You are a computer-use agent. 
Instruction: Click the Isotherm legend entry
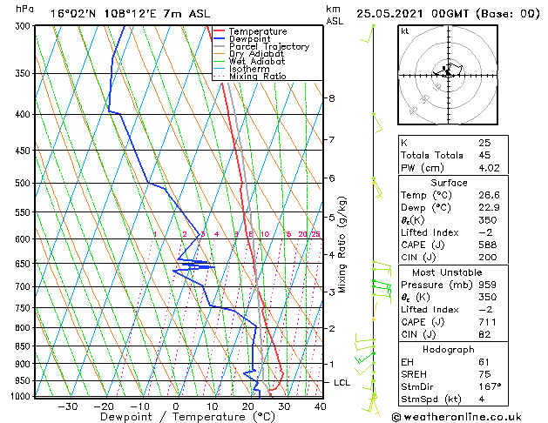tap(249, 69)
